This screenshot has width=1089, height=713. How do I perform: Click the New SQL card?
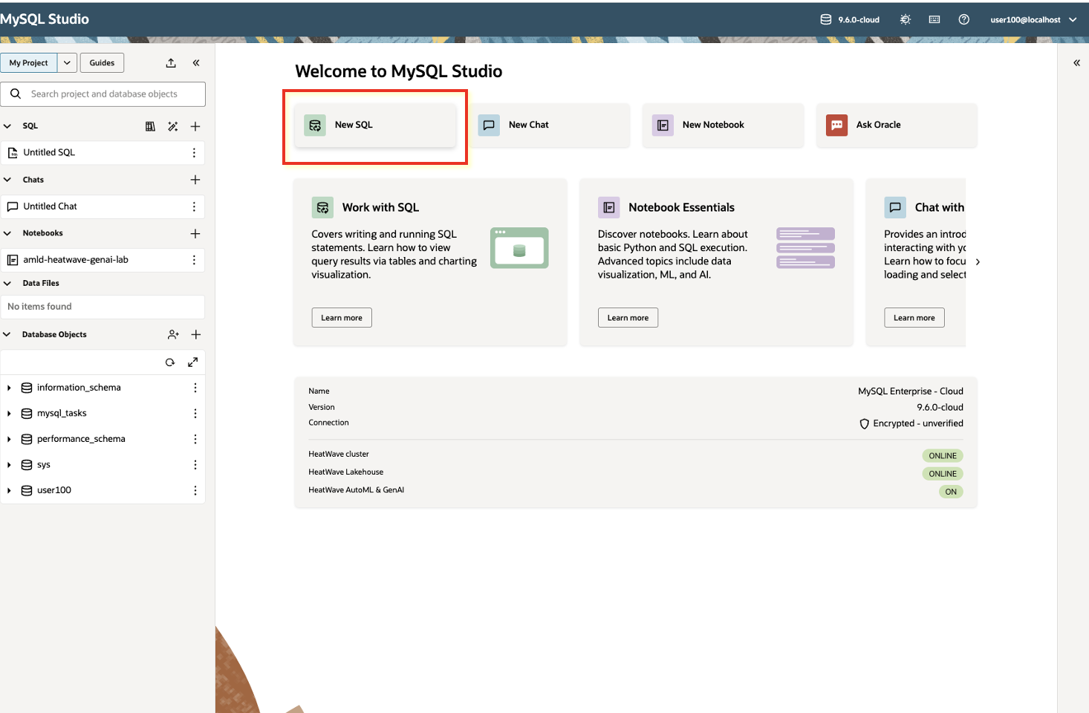pyautogui.click(x=375, y=125)
